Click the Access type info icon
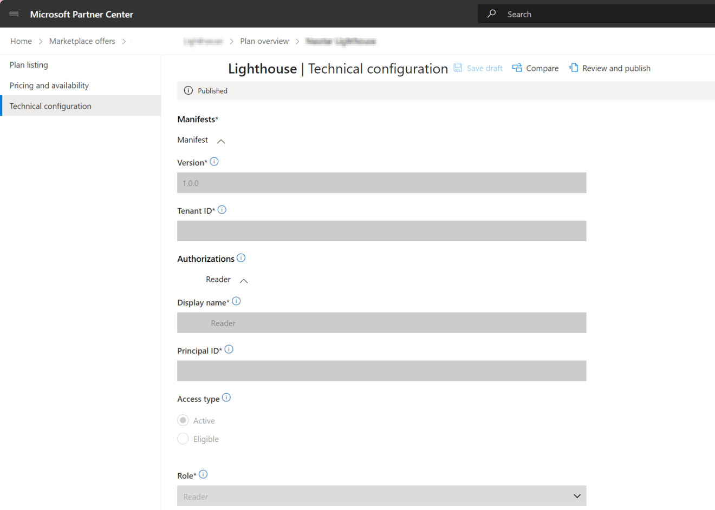 click(226, 398)
